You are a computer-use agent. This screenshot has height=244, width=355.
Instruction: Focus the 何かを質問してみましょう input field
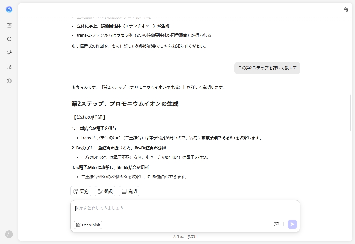(x=185, y=208)
